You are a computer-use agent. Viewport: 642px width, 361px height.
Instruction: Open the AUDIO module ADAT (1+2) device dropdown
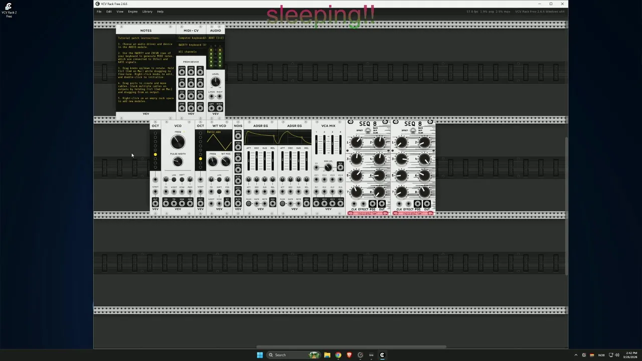tap(216, 38)
